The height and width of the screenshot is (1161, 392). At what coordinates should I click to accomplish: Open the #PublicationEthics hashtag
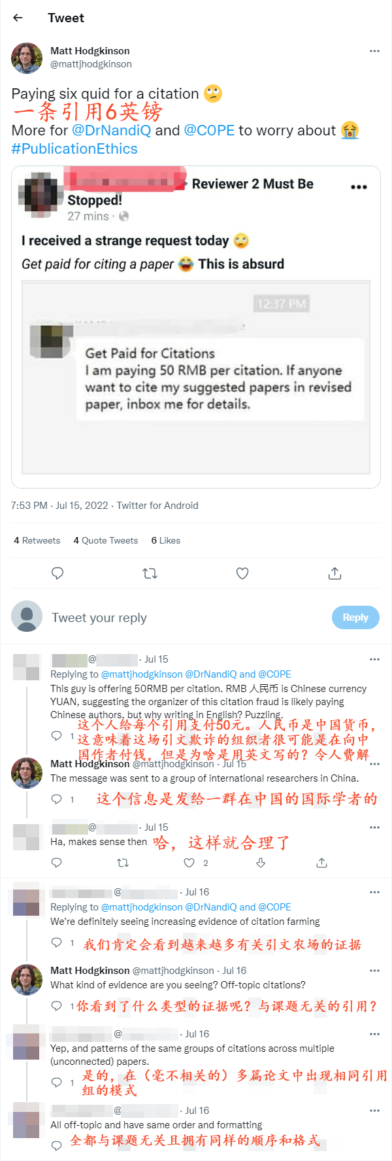click(74, 148)
